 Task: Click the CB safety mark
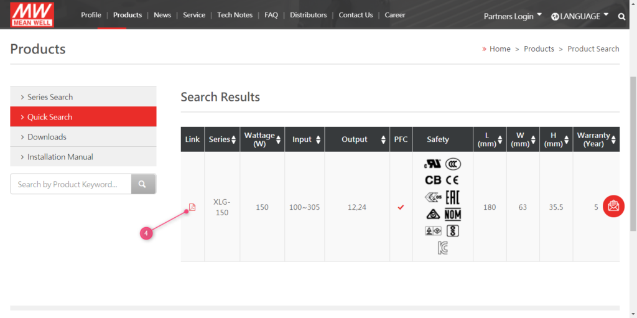pyautogui.click(x=433, y=180)
